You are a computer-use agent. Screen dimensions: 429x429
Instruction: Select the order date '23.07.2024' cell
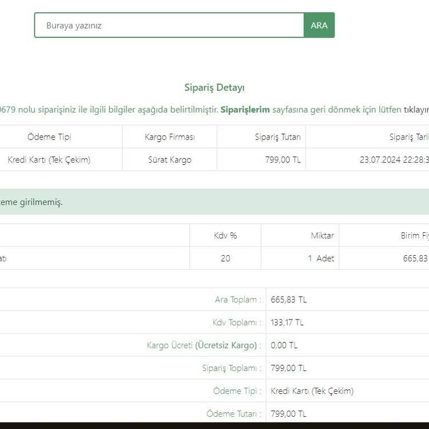pyautogui.click(x=394, y=160)
